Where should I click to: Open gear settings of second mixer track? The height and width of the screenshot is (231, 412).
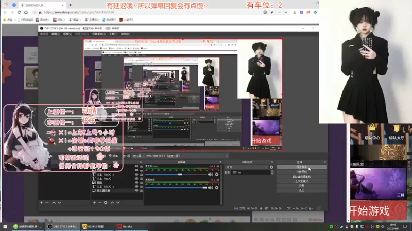pyautogui.click(x=217, y=188)
